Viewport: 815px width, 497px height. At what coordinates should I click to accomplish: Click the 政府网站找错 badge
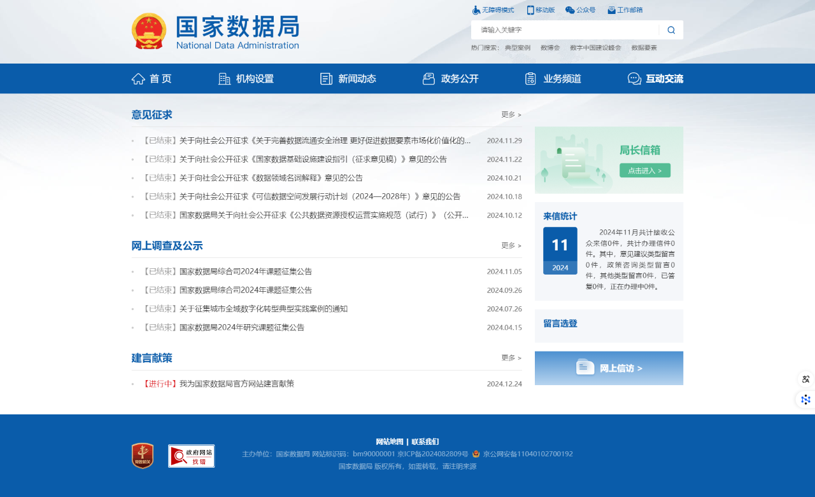[x=191, y=456]
